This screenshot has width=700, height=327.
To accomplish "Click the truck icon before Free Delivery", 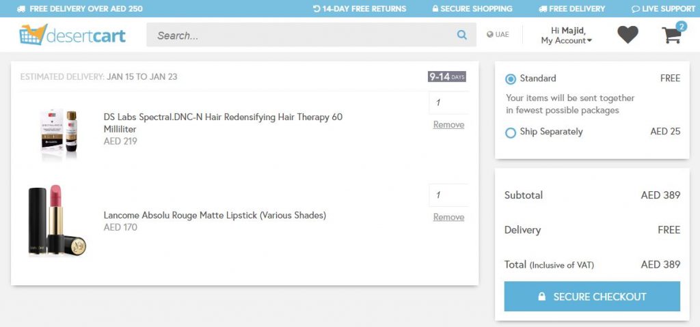I will tap(543, 8).
